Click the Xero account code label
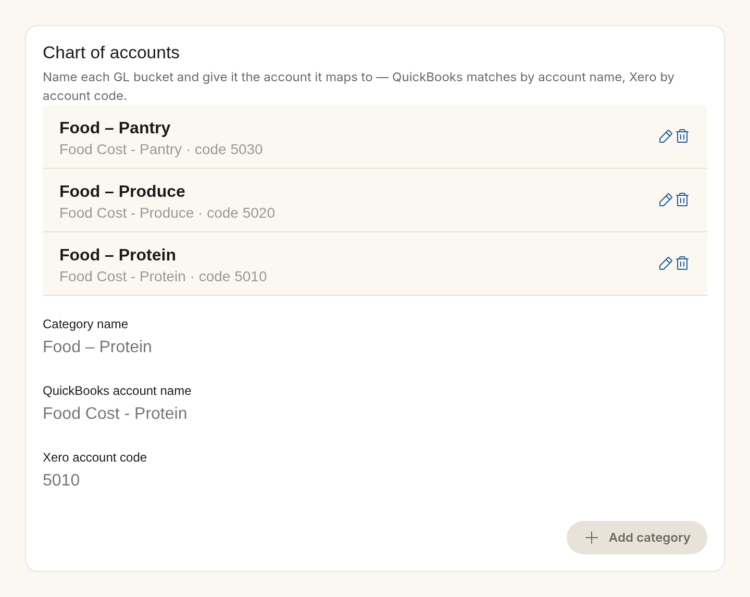The width and height of the screenshot is (750, 597). coord(95,457)
